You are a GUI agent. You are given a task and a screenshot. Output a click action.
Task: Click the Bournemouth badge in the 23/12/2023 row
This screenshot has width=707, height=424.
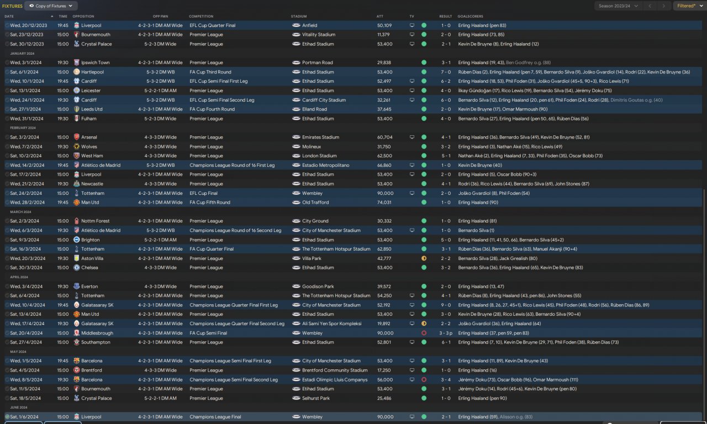click(x=76, y=35)
